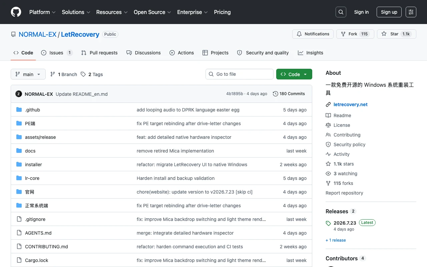This screenshot has height=267, width=427.
Task: Click the Notifications button
Action: (313, 34)
